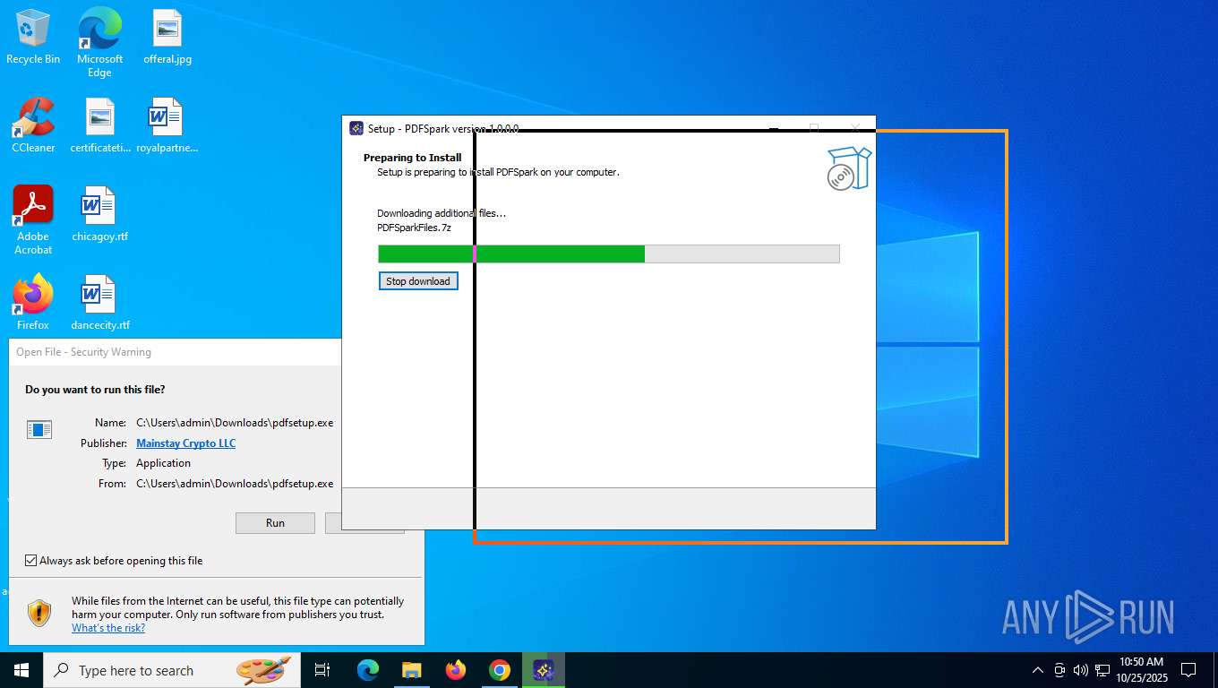Click the application file icon in Security Warning
Image resolution: width=1218 pixels, height=688 pixels.
click(39, 429)
